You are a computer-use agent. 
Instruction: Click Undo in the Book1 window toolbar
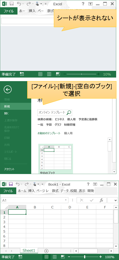click(x=18, y=184)
